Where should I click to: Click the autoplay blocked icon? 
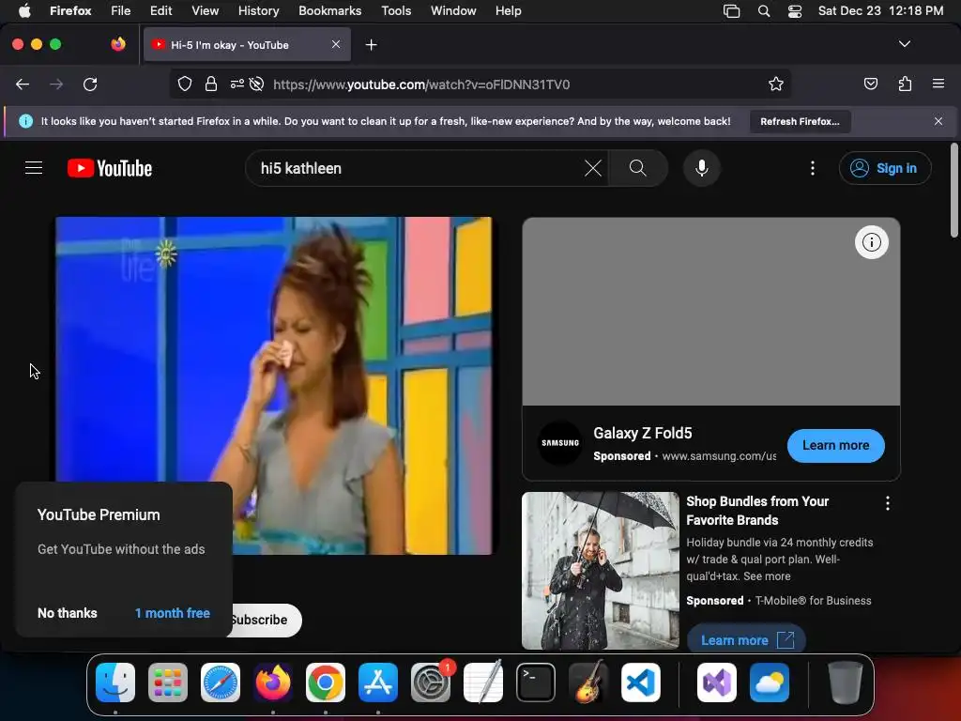click(x=257, y=84)
